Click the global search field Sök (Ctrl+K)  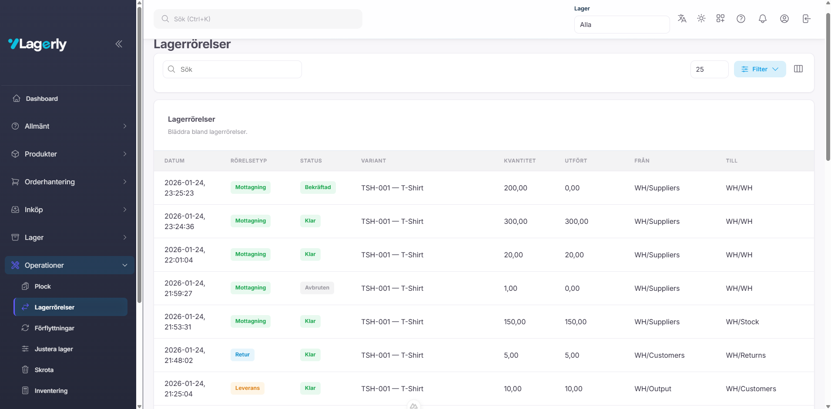(x=258, y=19)
